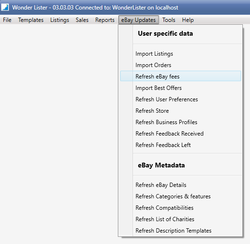
Task: Open the Listings menu
Action: [60, 20]
